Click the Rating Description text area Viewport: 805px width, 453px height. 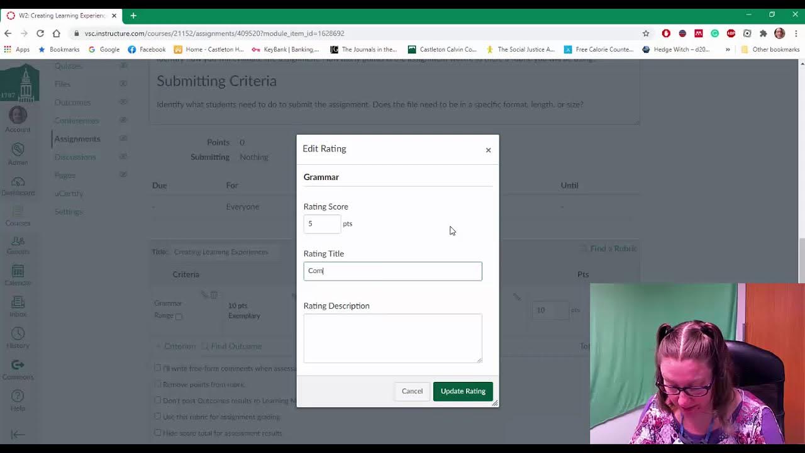[392, 338]
